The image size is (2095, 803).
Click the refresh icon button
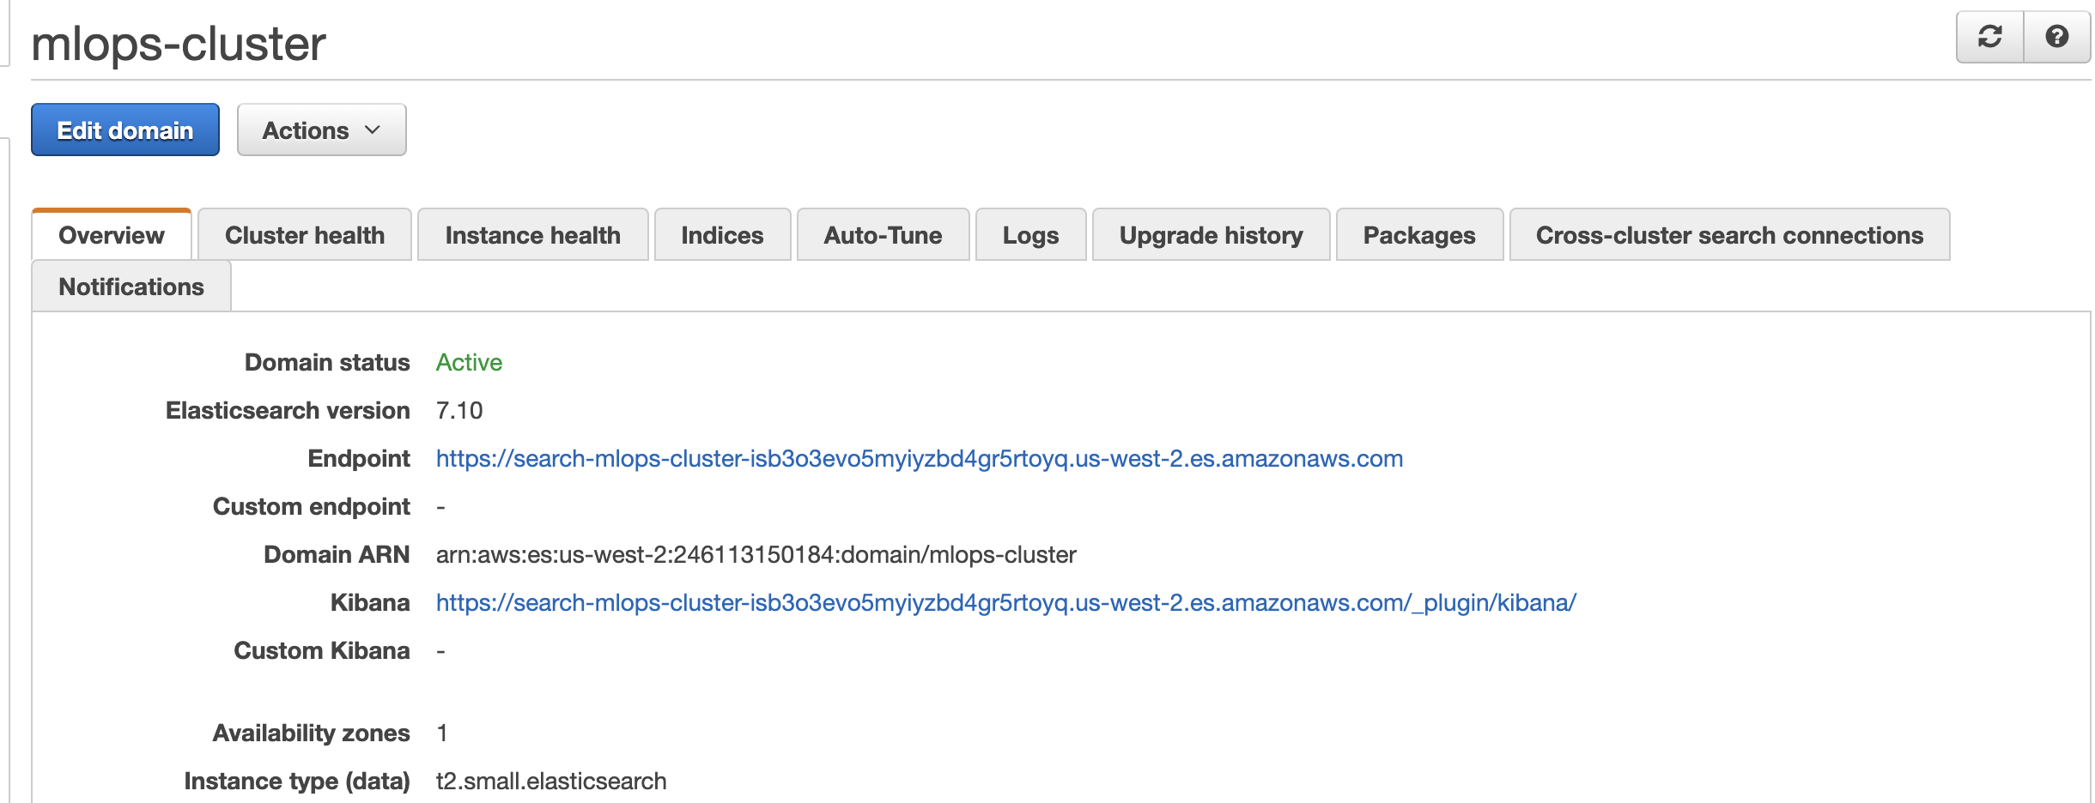[x=1989, y=37]
